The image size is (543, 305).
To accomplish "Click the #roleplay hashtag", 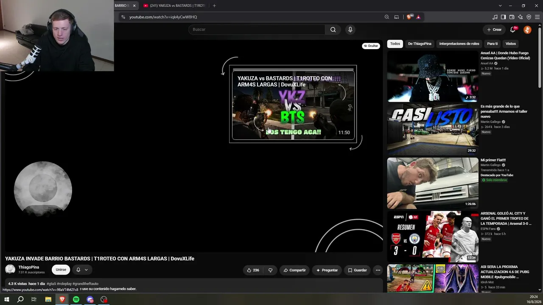I will [64, 283].
